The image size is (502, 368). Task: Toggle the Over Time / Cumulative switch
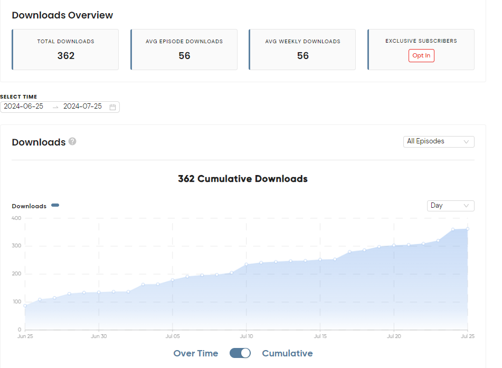coord(240,353)
